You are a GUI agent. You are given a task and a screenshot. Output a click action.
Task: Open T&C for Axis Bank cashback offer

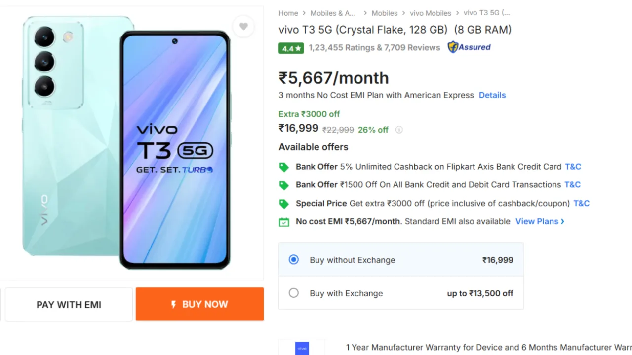pos(573,167)
